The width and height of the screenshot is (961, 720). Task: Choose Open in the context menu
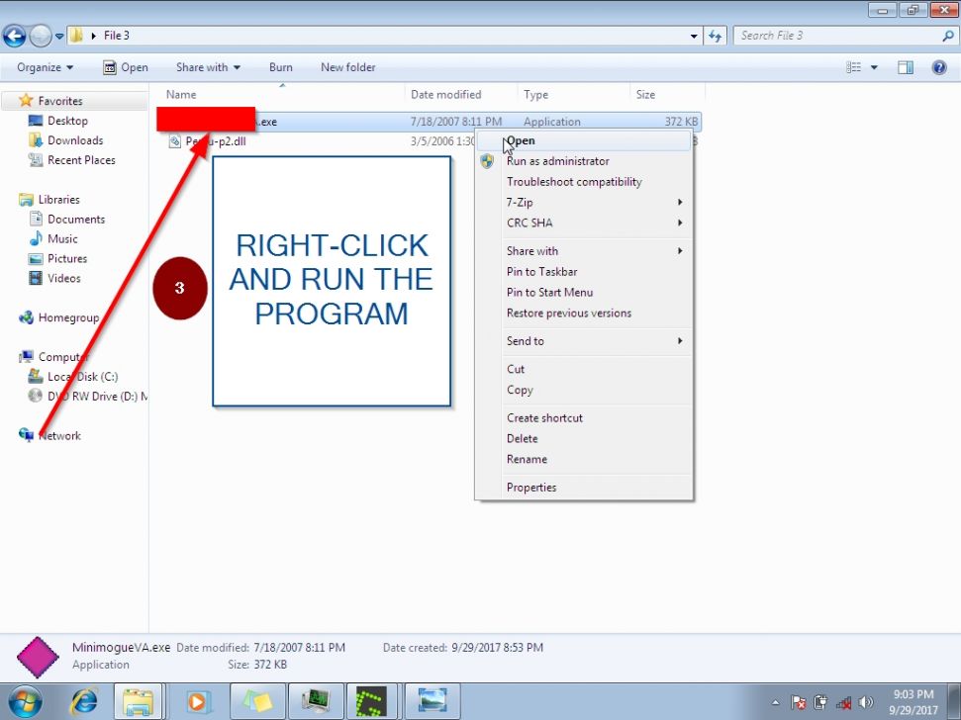pos(584,140)
